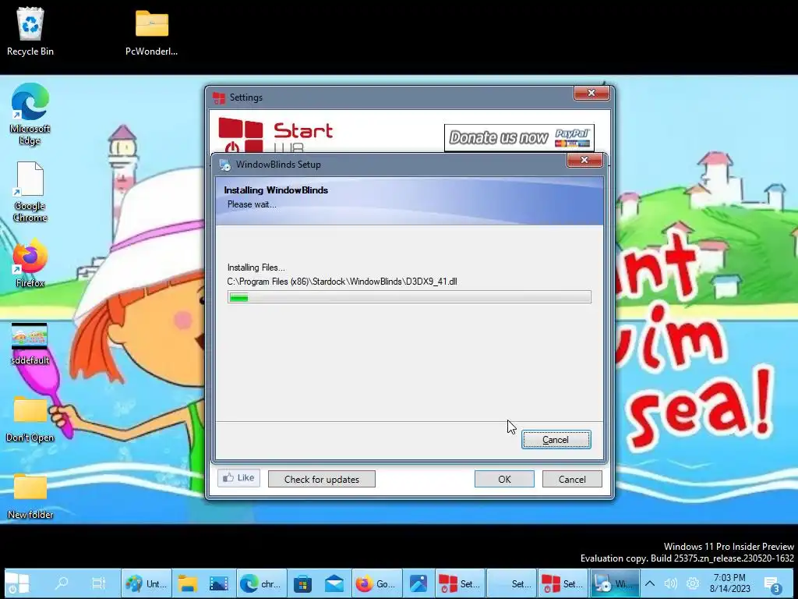Click Cancel at bottom of Settings window

[x=572, y=480]
